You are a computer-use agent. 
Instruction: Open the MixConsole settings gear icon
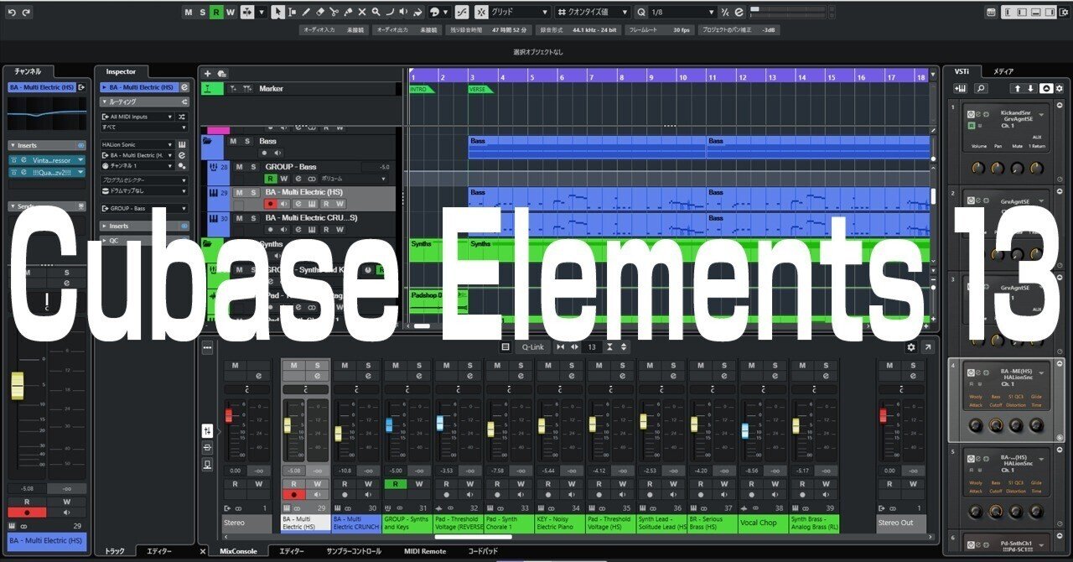(910, 346)
